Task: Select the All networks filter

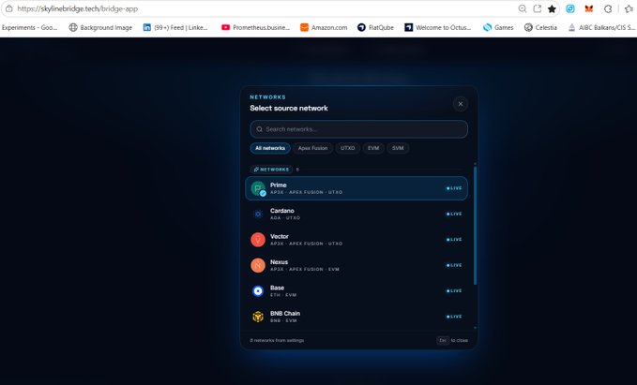Action: pyautogui.click(x=270, y=148)
